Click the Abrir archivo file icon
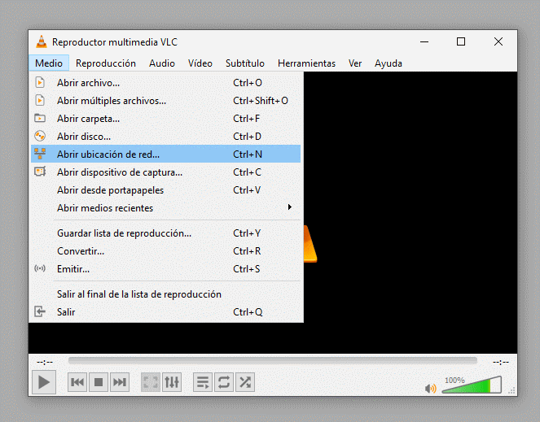Screen dimensions: 540x422 coord(40,83)
